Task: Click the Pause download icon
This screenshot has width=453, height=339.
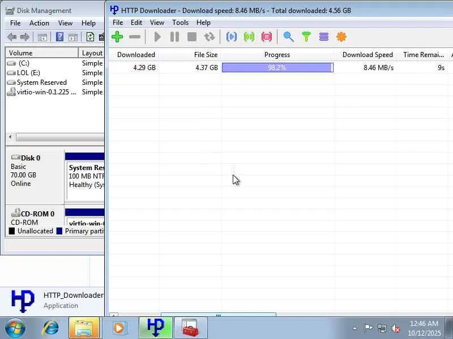Action: (174, 37)
